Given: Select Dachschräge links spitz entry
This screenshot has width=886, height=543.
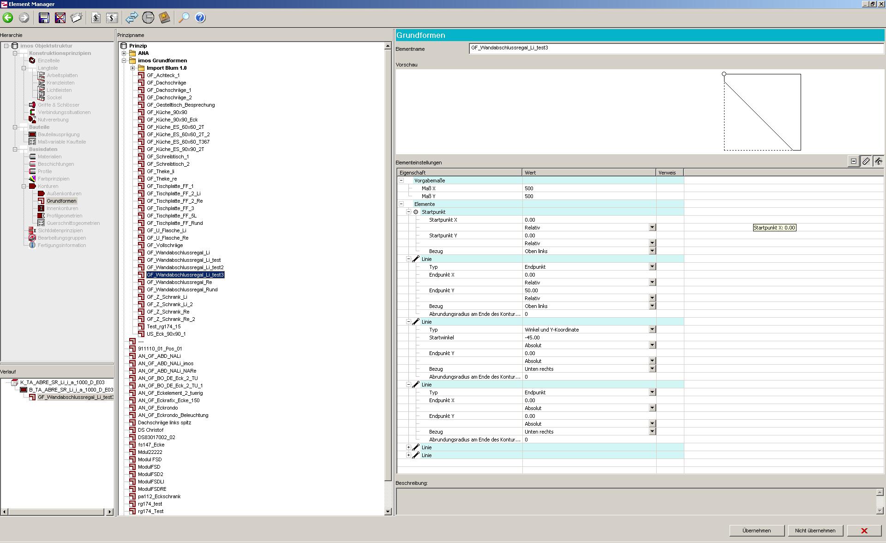Looking at the screenshot, I should 164,422.
